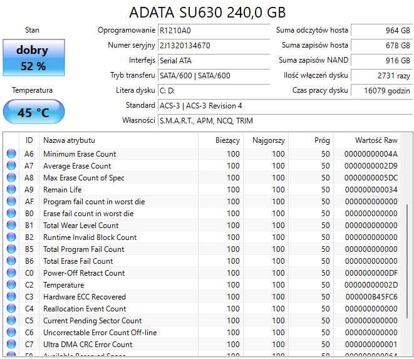Click the power-on count value 2731 razy
The width and height of the screenshot is (414, 359).
click(x=381, y=76)
